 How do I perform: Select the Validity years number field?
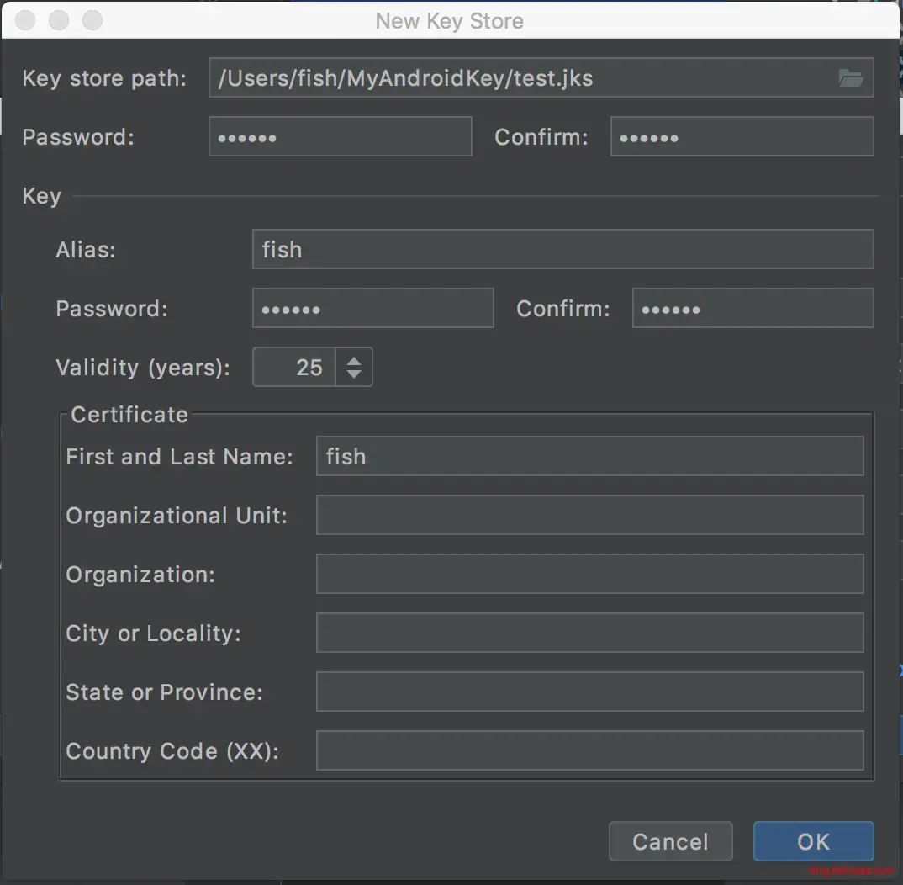(294, 368)
